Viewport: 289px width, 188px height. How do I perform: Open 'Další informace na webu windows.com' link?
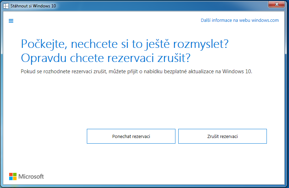tap(240, 20)
